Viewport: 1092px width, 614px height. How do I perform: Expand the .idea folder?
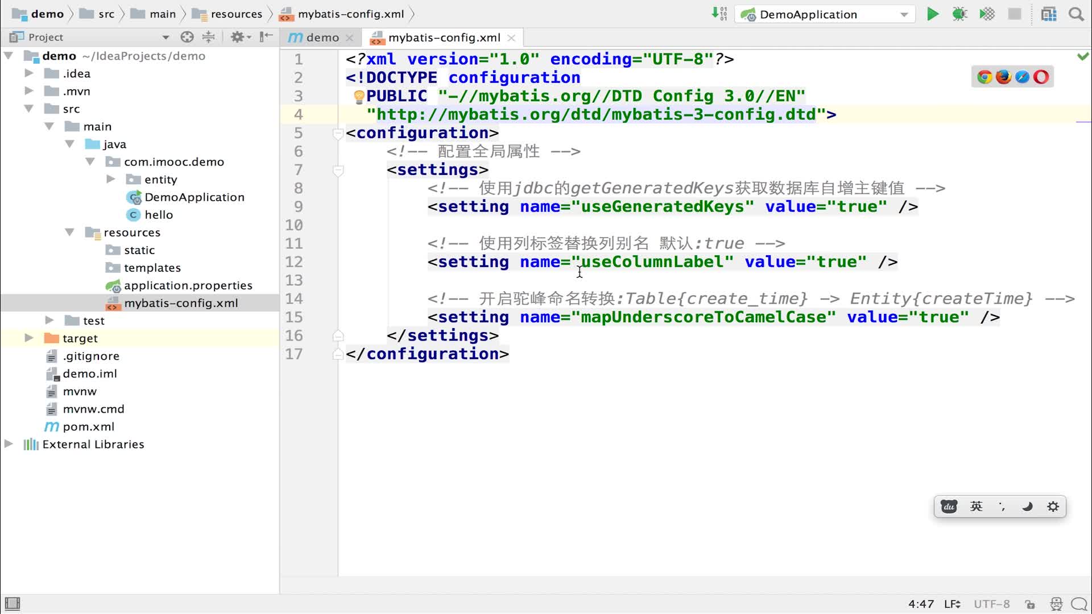click(28, 73)
